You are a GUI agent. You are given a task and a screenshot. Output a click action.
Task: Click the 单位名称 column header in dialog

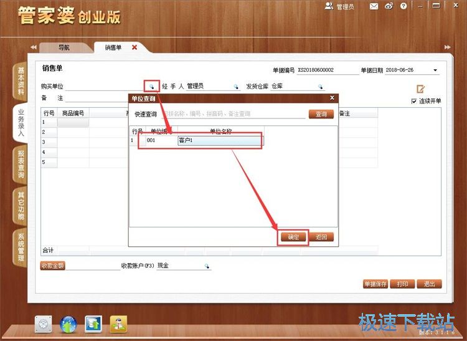point(220,132)
